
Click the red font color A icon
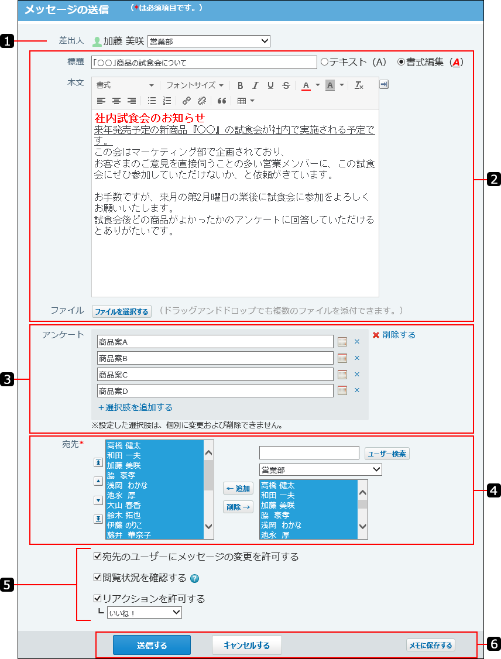[306, 85]
